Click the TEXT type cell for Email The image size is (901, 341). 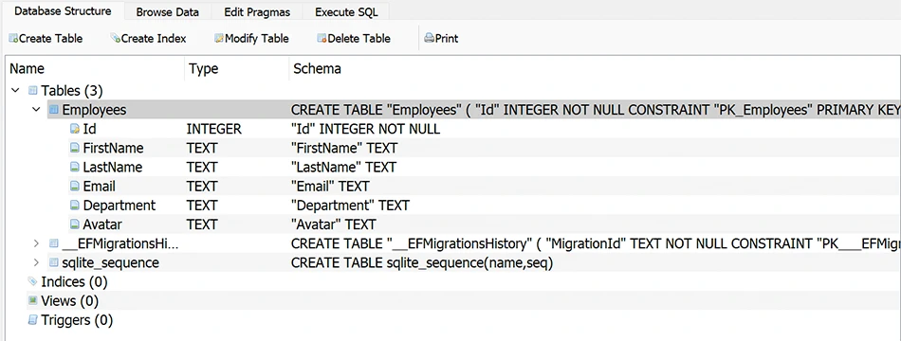point(202,186)
